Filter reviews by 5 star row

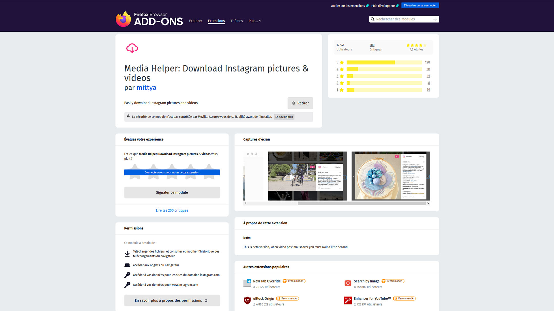click(383, 62)
